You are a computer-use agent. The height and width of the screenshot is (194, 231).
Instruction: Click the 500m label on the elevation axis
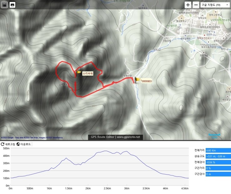(6, 148)
